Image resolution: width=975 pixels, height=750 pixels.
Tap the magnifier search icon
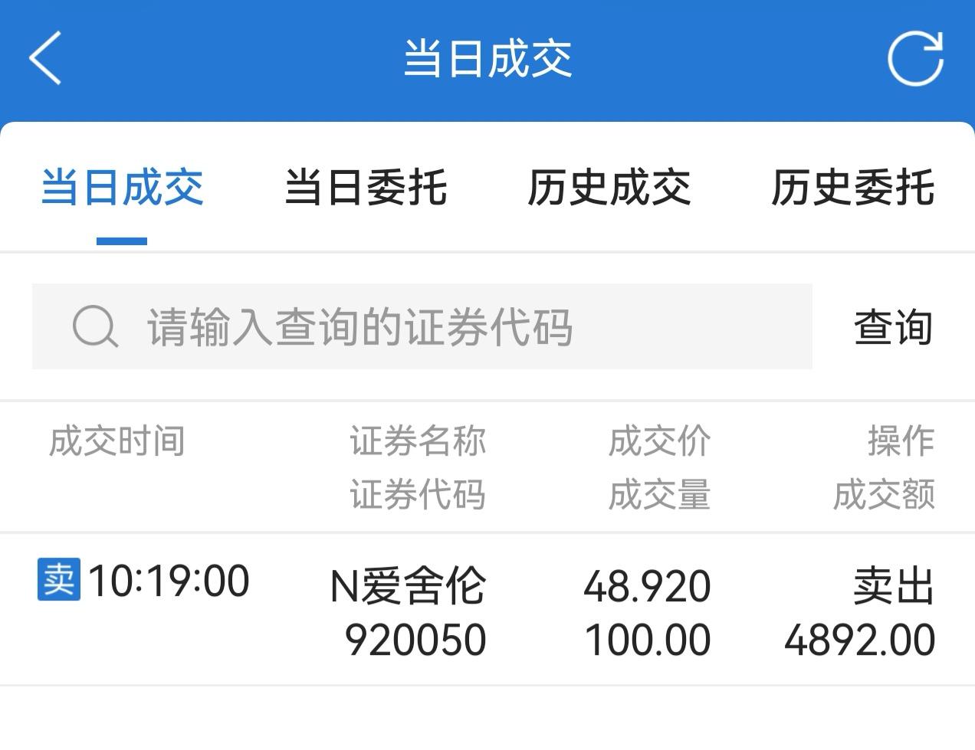(95, 327)
